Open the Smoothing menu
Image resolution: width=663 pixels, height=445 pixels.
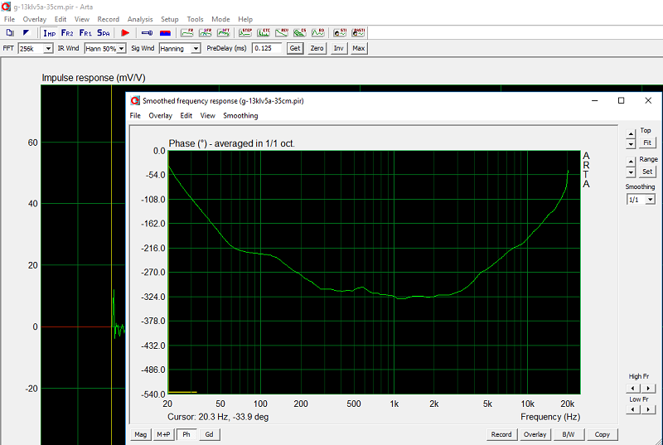click(x=240, y=116)
